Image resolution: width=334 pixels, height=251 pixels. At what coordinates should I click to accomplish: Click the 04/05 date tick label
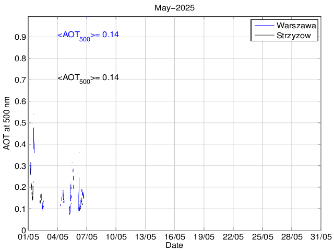pos(57,237)
